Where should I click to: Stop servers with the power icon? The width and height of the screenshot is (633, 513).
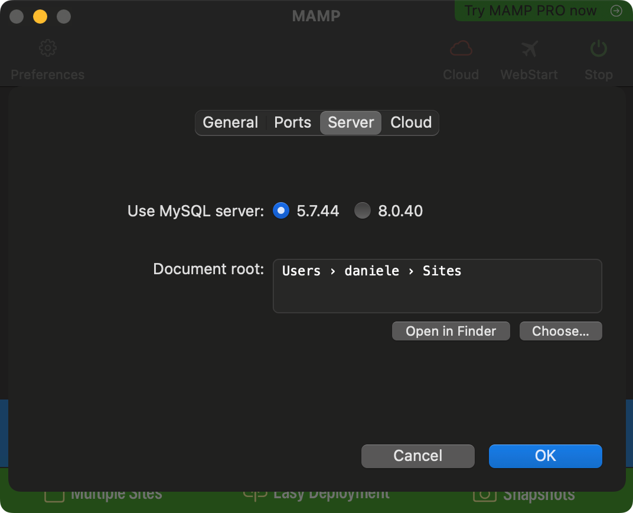click(598, 48)
